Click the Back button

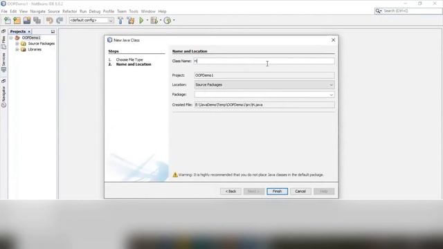[230, 192]
